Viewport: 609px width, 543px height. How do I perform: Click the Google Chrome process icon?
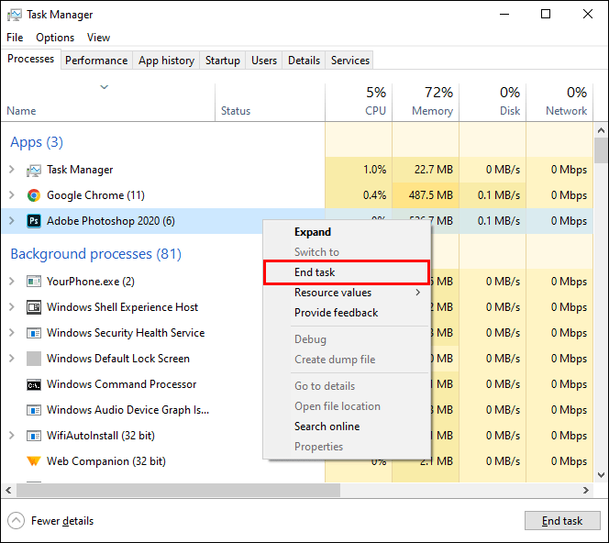tap(34, 195)
